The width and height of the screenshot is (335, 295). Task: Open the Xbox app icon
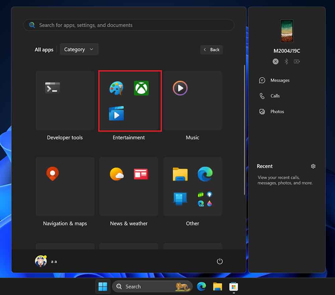[x=141, y=88]
